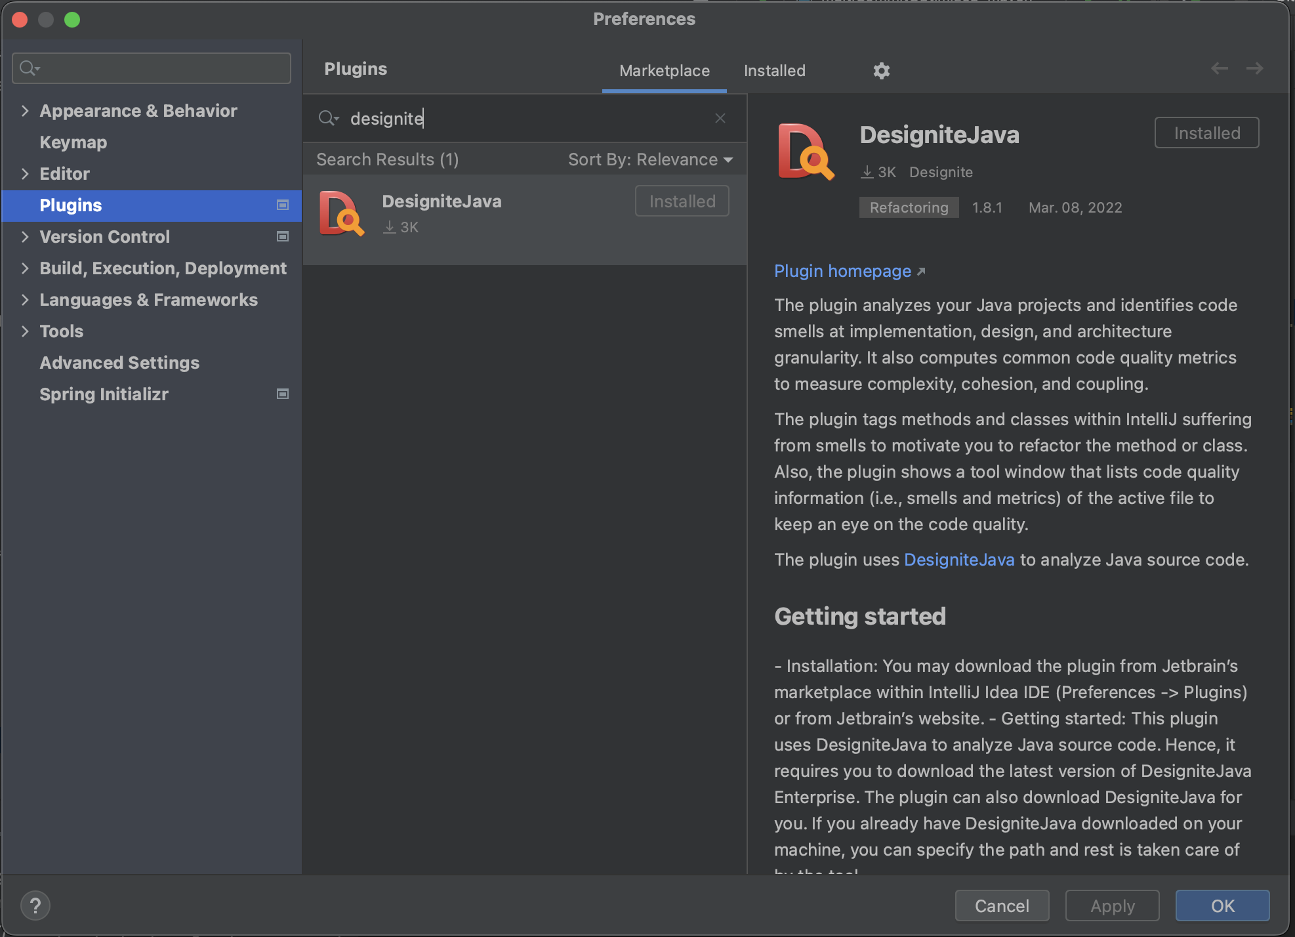Open the Help question mark button
The image size is (1295, 937).
35,906
